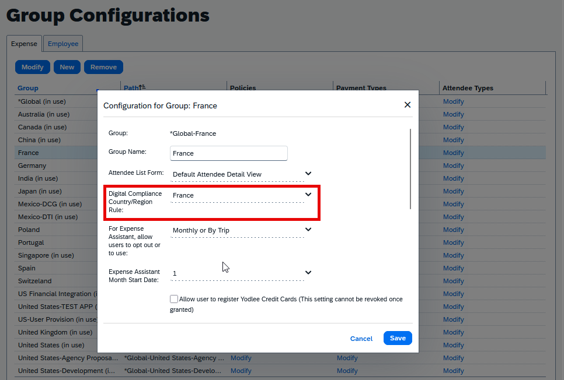Modify Attendee Types for United Kingdom row
Image resolution: width=564 pixels, height=380 pixels.
tap(453, 333)
